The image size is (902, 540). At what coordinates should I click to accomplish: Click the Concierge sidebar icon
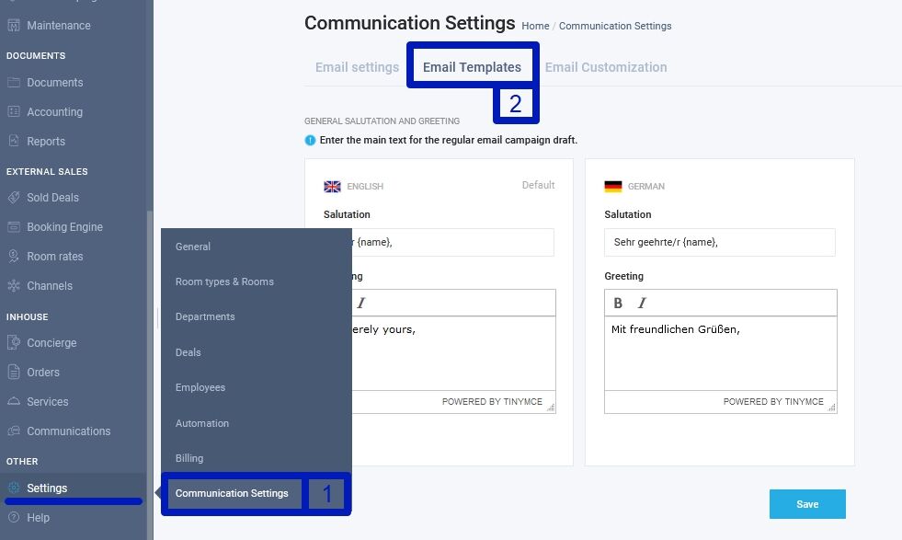[x=14, y=342]
